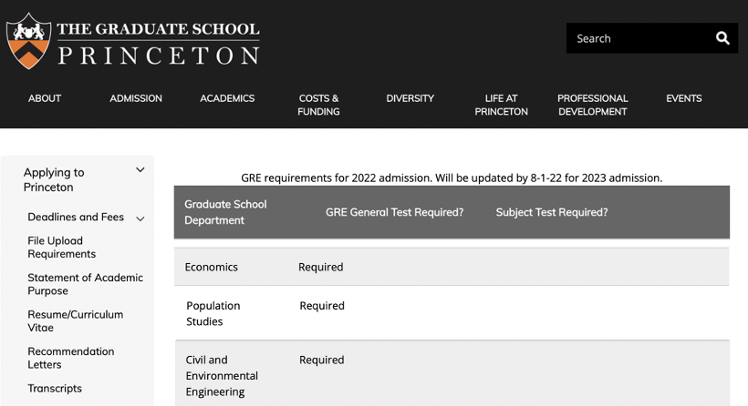This screenshot has height=406, width=748.
Task: Open File Upload Requirements link
Action: 61,247
